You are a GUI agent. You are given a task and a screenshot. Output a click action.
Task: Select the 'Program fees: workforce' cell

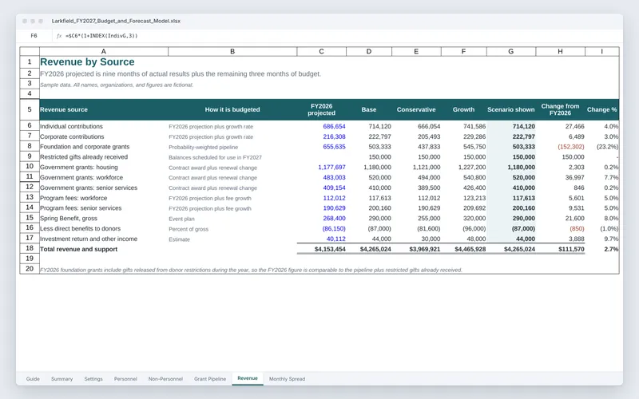coord(104,198)
